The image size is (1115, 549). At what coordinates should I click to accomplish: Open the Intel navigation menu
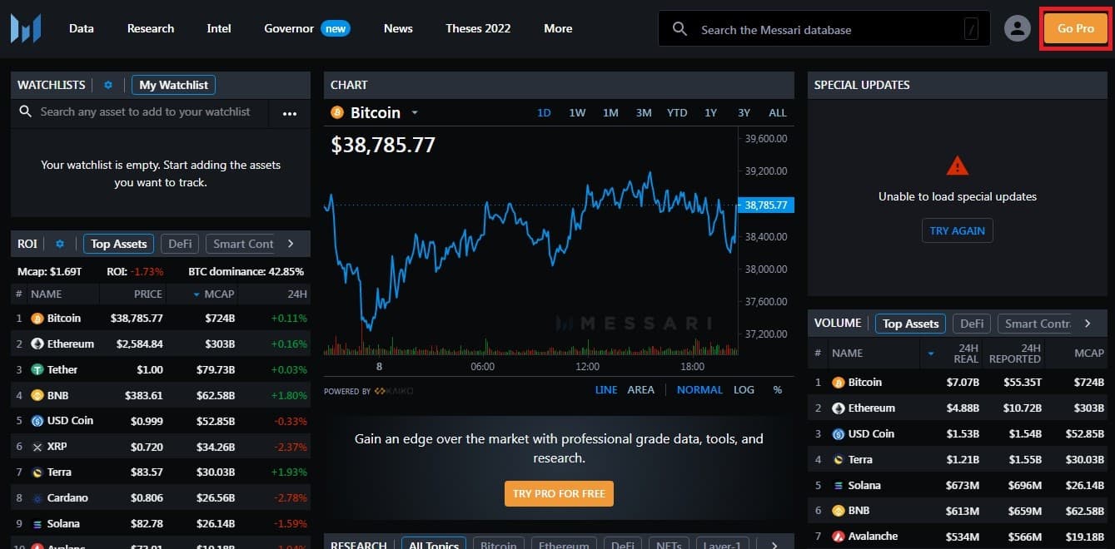pos(219,28)
